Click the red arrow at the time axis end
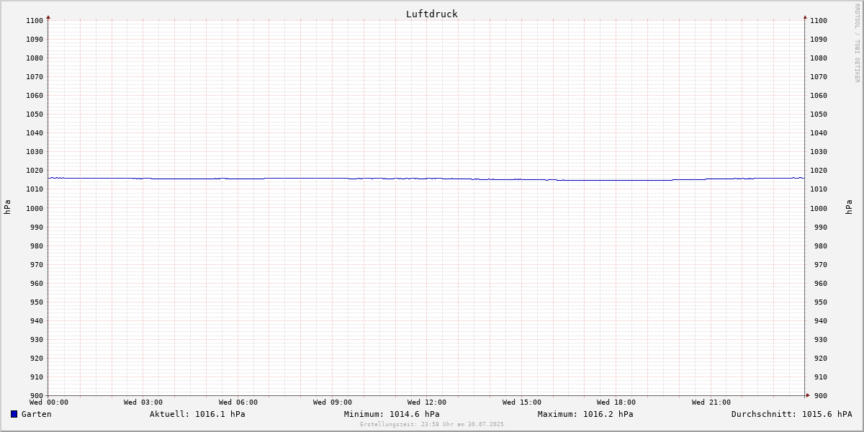 tap(808, 395)
